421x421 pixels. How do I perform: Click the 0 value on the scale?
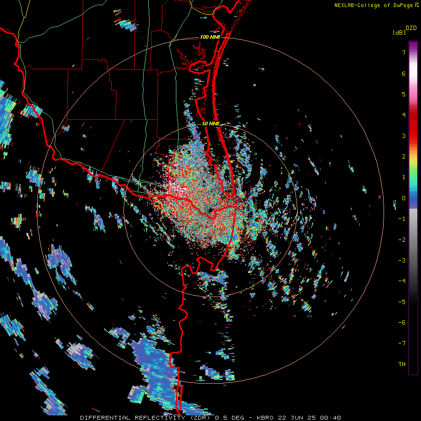(404, 198)
